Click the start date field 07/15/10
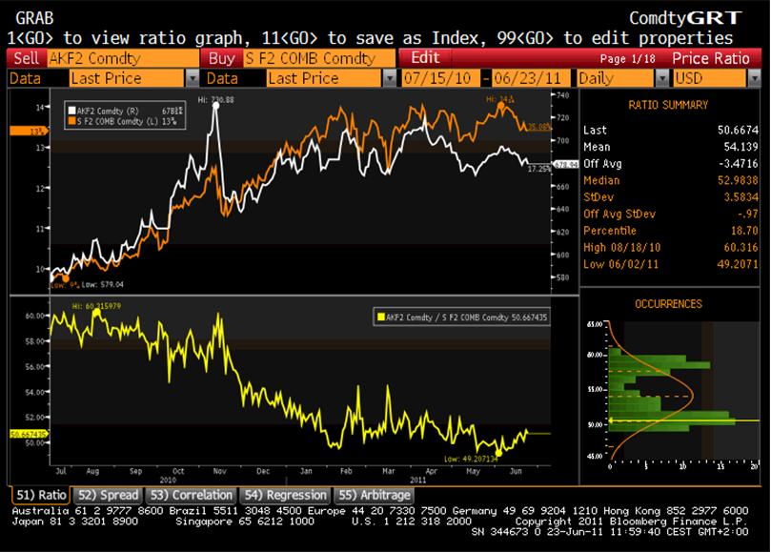 pyautogui.click(x=439, y=78)
